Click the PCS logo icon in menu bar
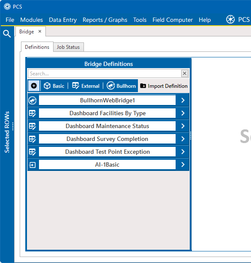 [x=230, y=19]
